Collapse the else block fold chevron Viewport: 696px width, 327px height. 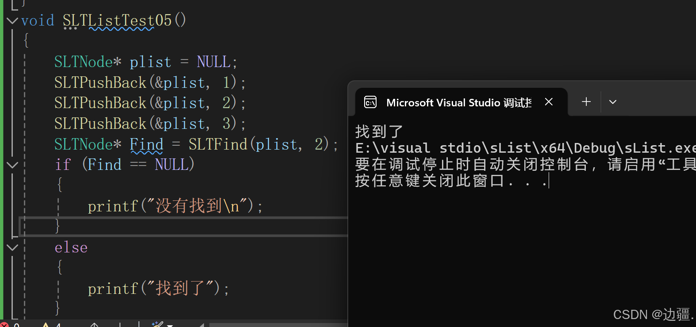(x=13, y=248)
